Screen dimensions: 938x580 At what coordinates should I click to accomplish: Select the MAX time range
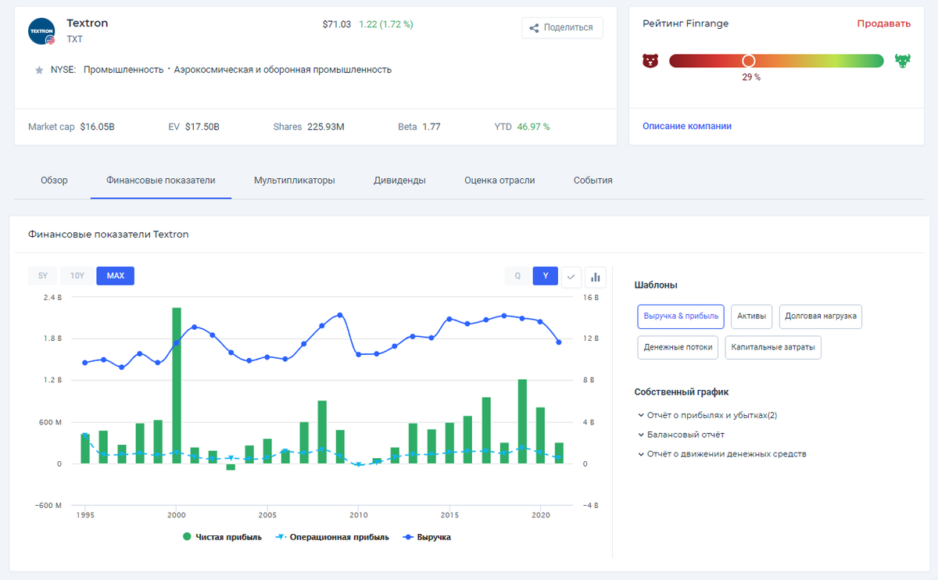pyautogui.click(x=116, y=276)
